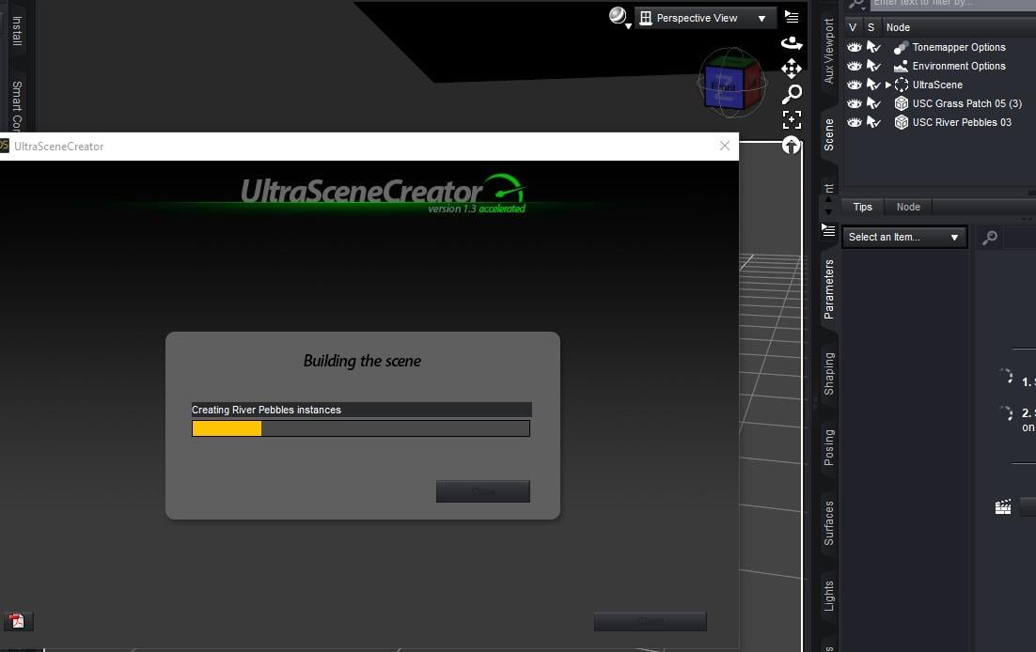Open the viewport options menu icon
Screen dimensions: 1036x652
click(792, 17)
